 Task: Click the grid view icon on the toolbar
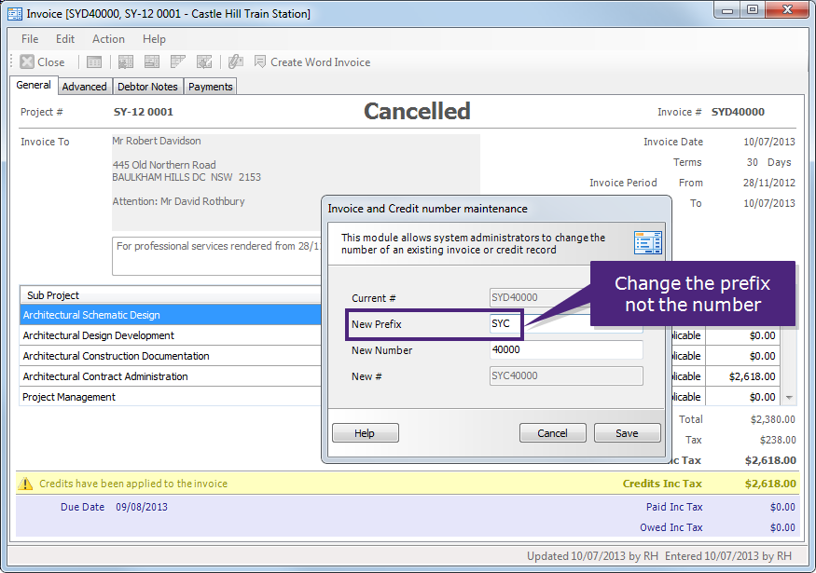[x=93, y=61]
